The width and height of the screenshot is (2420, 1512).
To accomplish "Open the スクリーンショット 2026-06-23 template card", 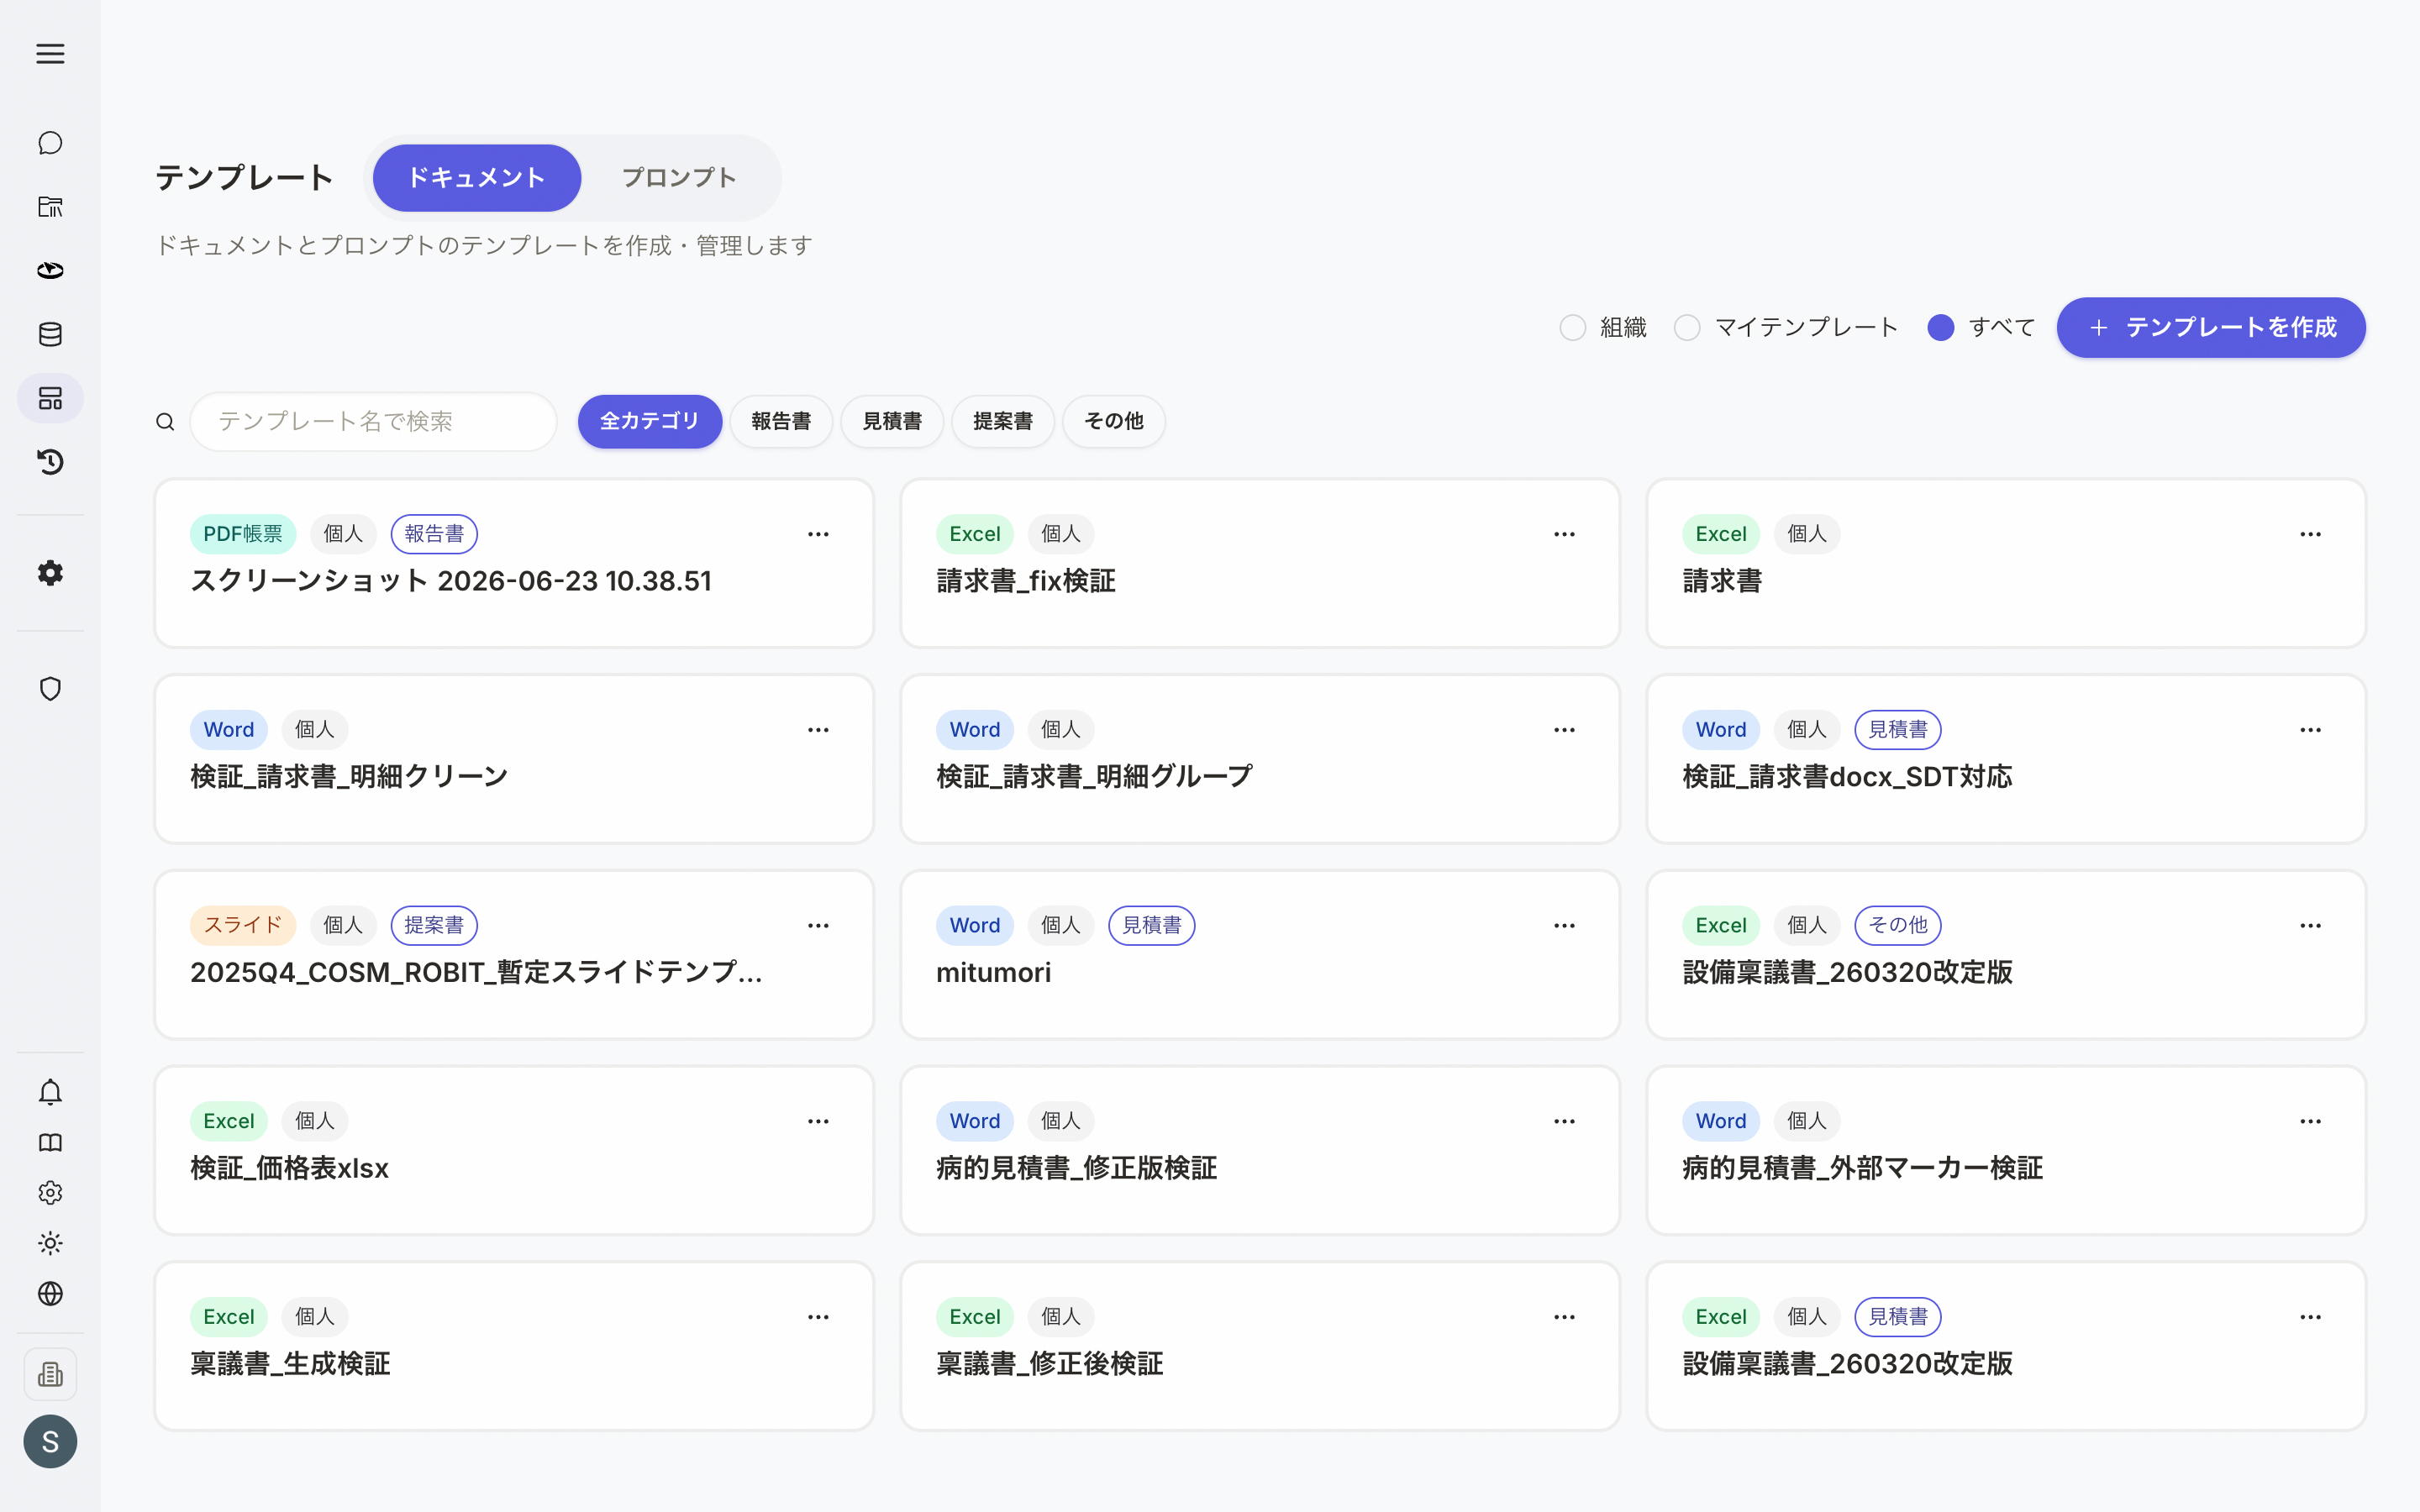I will click(514, 563).
